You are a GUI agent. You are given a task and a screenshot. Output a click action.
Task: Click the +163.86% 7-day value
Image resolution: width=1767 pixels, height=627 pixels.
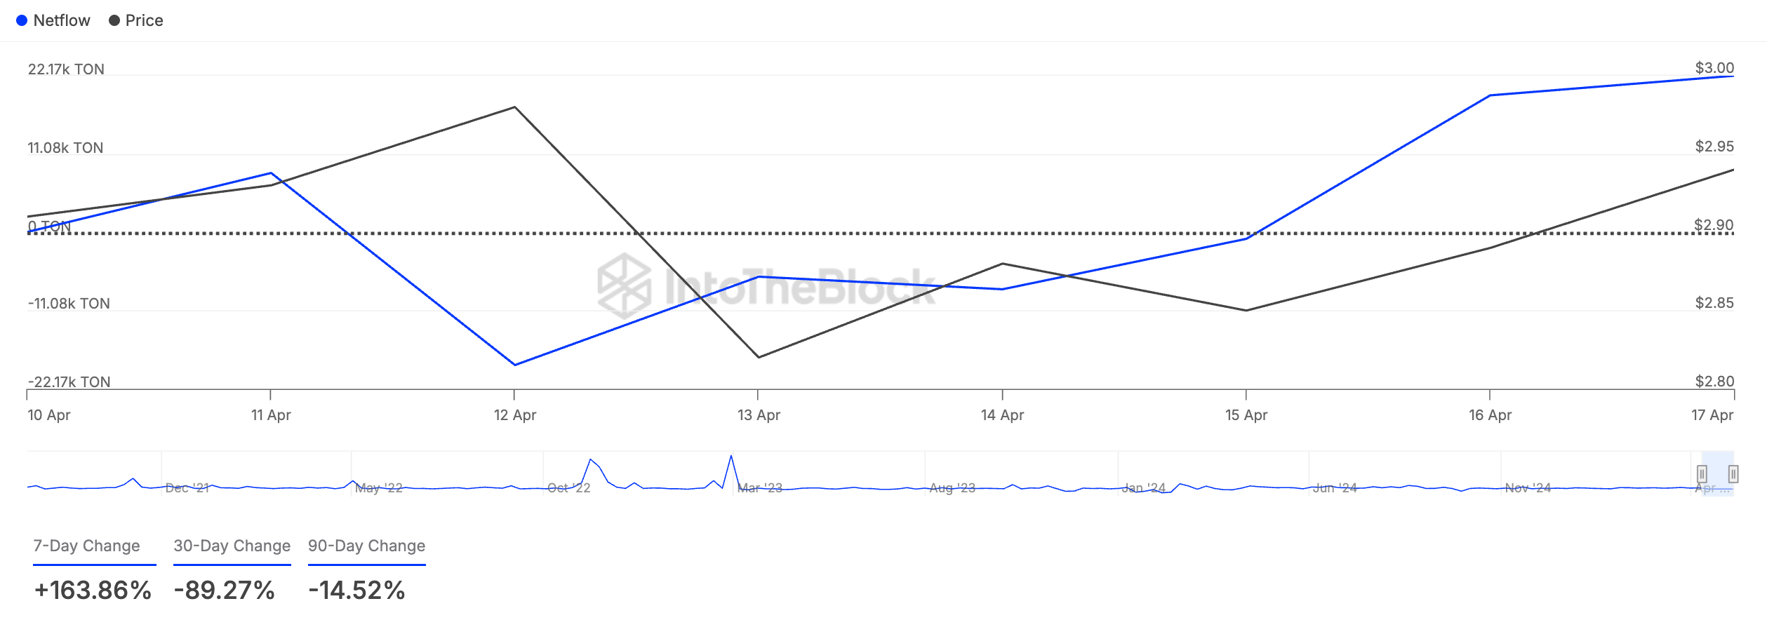(93, 591)
